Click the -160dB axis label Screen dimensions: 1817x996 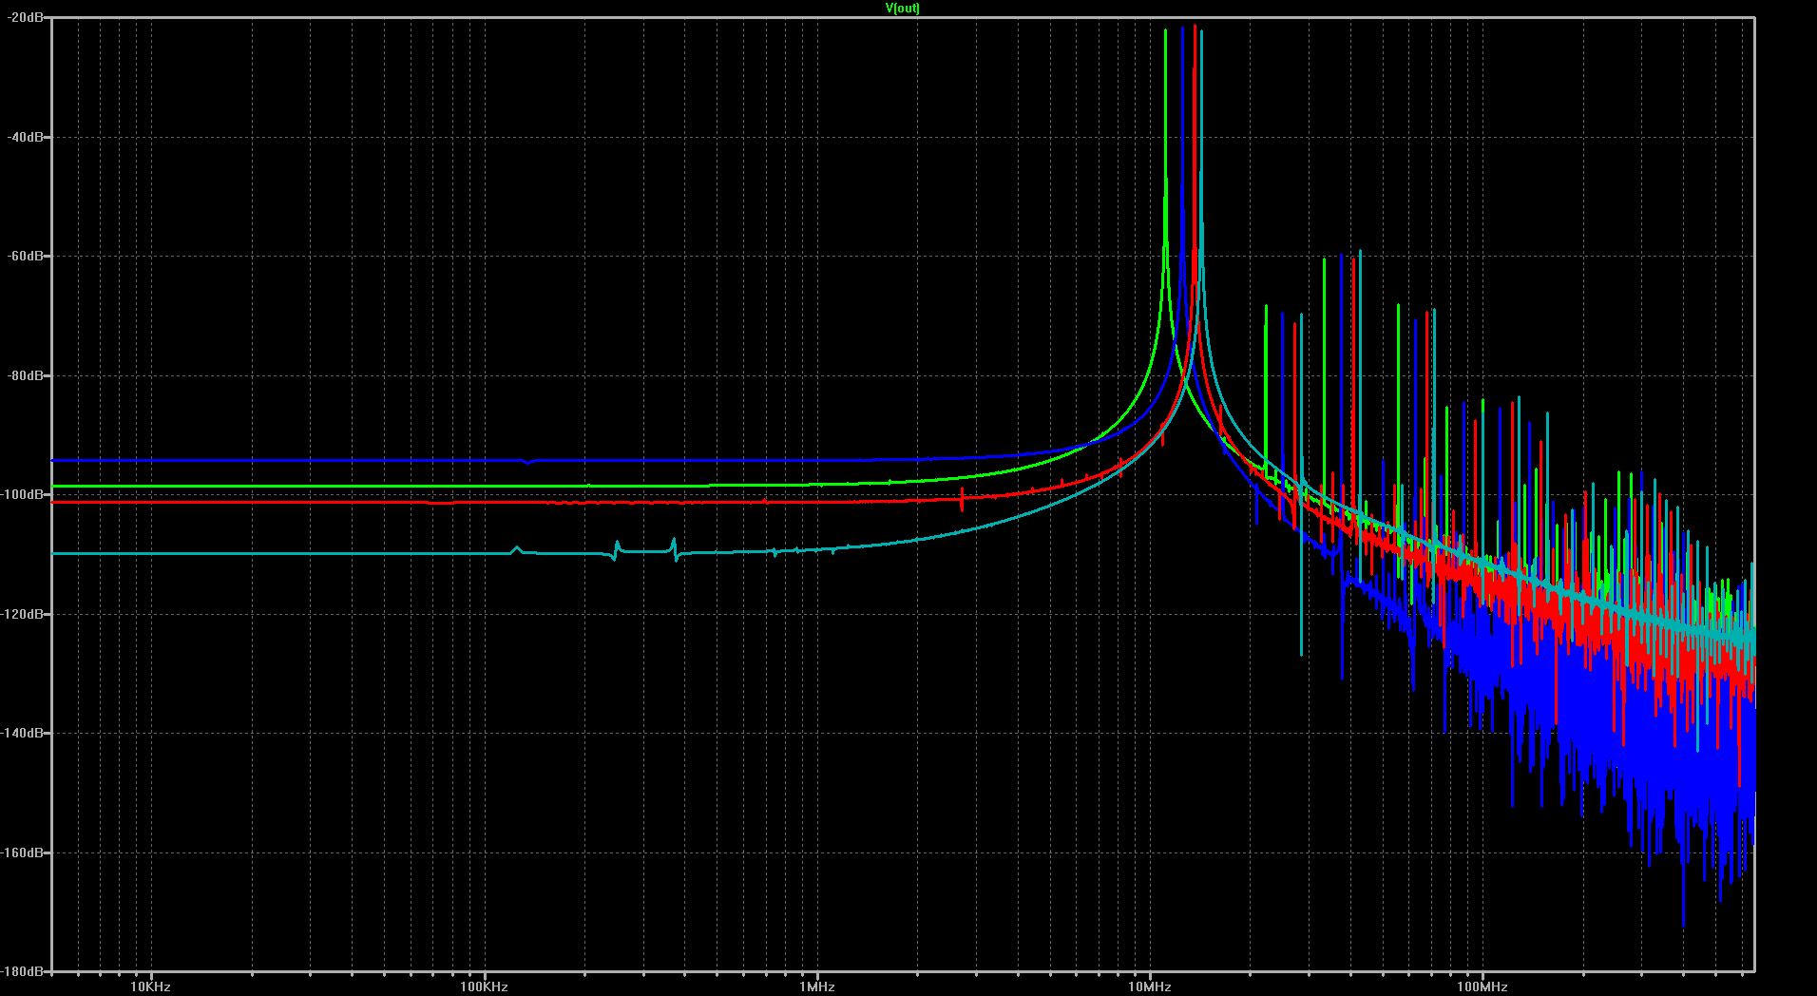(24, 852)
